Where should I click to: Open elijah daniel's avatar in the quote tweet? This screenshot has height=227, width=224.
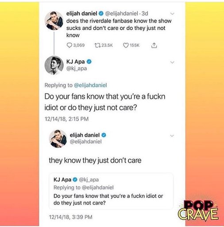(x=58, y=138)
